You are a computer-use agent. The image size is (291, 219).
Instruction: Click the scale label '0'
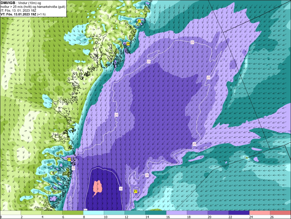[x=1, y=217]
